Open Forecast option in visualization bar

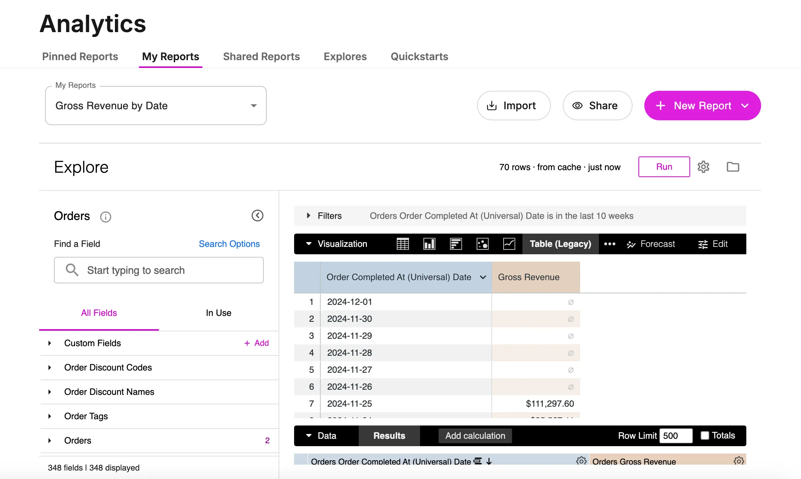point(651,244)
